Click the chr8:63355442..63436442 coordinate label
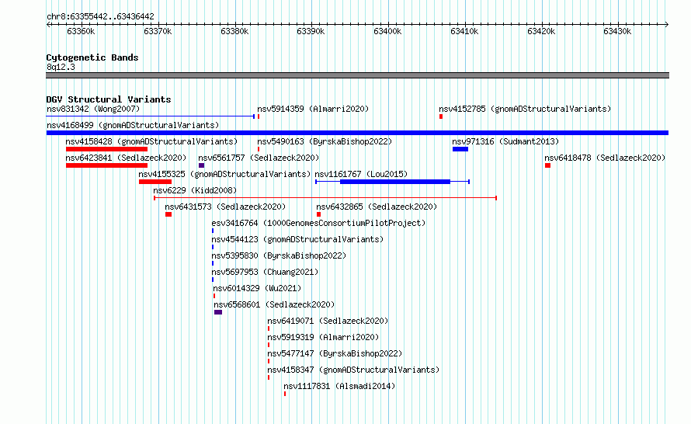This screenshot has height=424, width=691. [x=100, y=17]
